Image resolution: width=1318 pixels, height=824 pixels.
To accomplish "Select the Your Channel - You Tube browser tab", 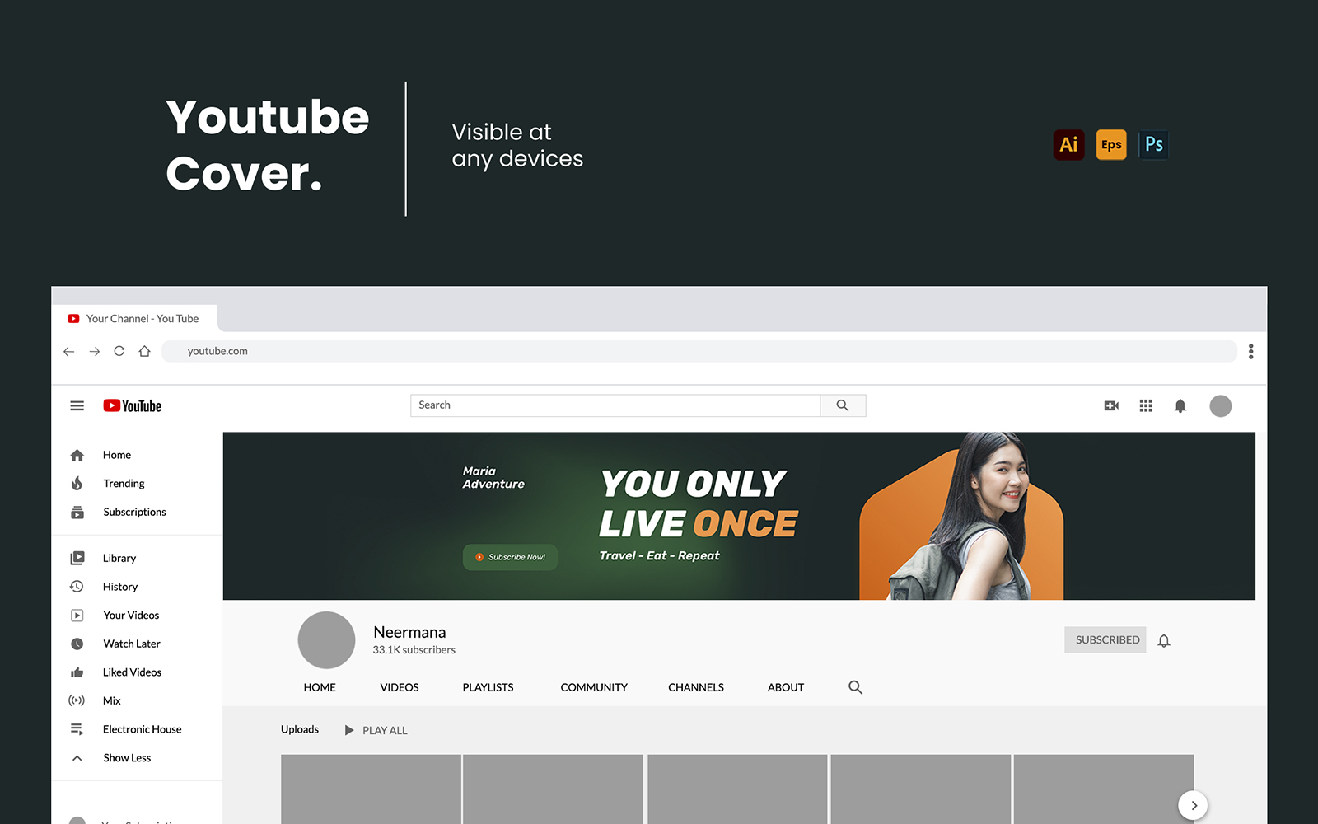I will point(136,319).
